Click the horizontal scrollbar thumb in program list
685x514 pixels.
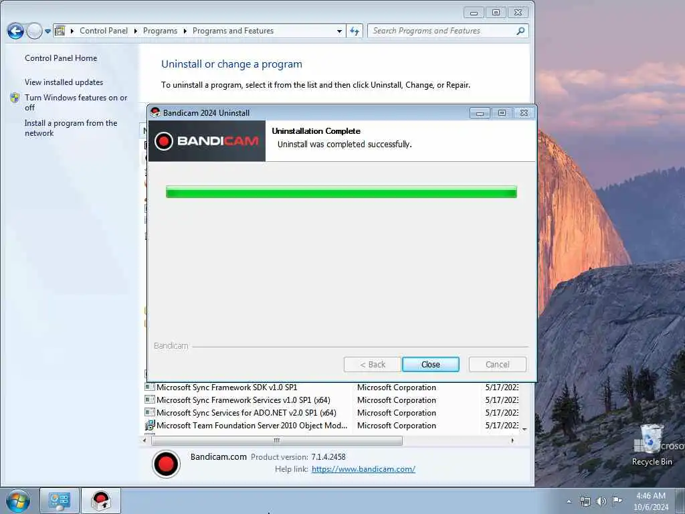tap(276, 440)
